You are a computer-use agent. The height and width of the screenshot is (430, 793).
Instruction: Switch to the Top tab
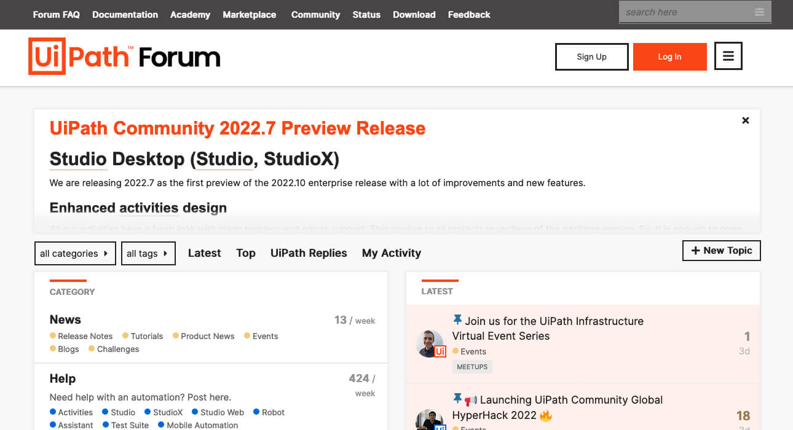pyautogui.click(x=245, y=253)
